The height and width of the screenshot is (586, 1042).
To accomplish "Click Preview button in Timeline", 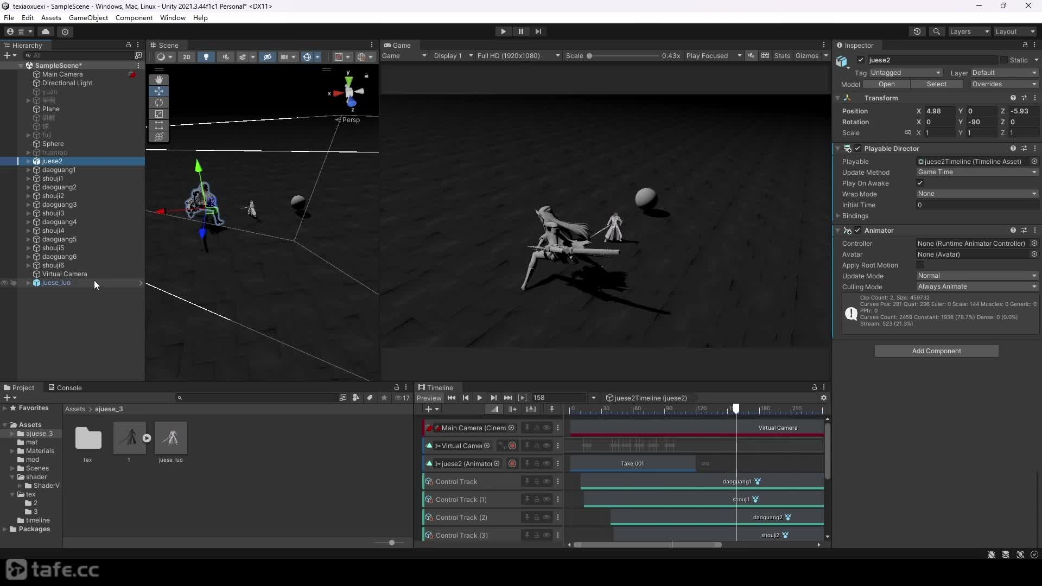I will pyautogui.click(x=429, y=398).
